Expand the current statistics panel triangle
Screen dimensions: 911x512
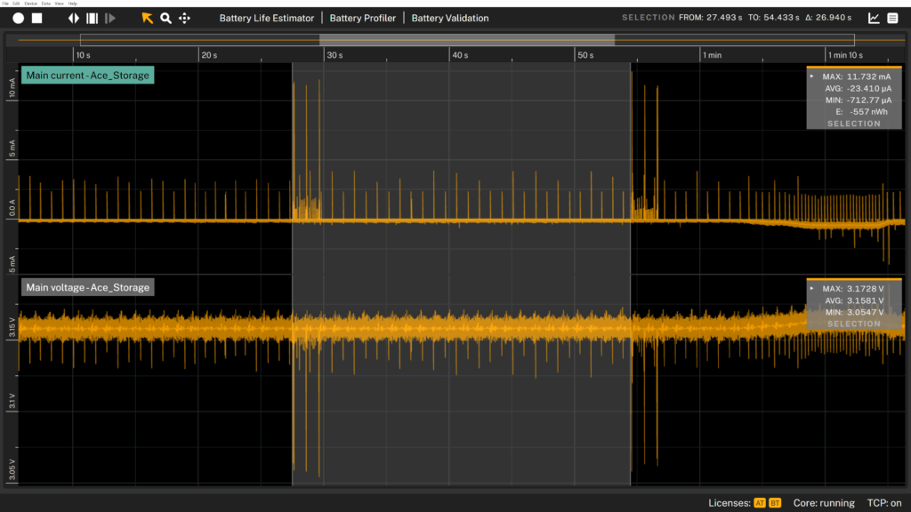coord(812,76)
